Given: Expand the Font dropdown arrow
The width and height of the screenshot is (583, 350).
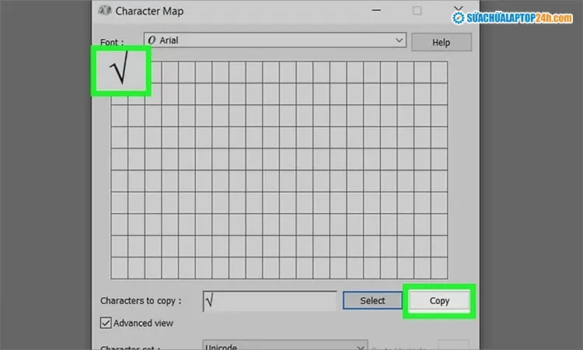Looking at the screenshot, I should (x=400, y=40).
